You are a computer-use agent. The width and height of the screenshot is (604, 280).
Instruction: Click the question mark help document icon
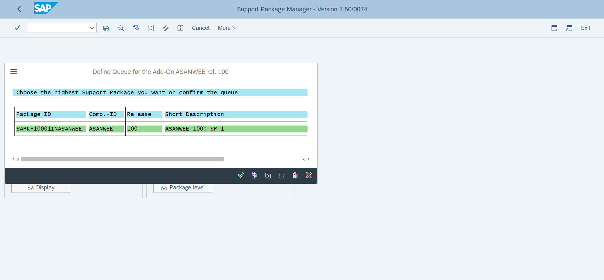tap(295, 175)
